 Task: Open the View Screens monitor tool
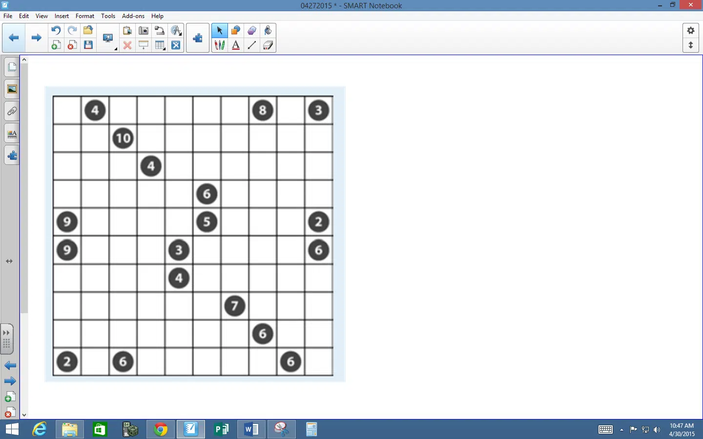107,38
